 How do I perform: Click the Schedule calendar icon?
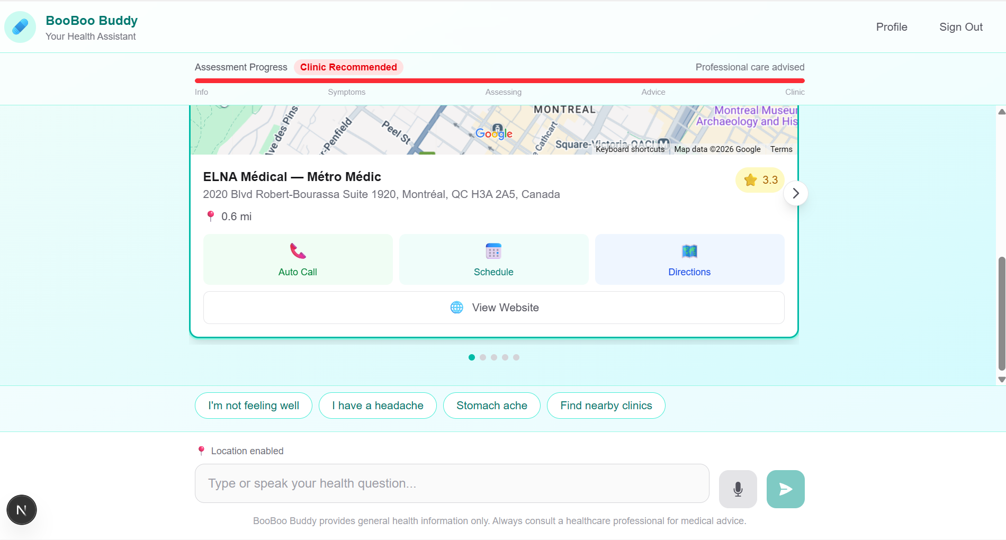tap(493, 251)
